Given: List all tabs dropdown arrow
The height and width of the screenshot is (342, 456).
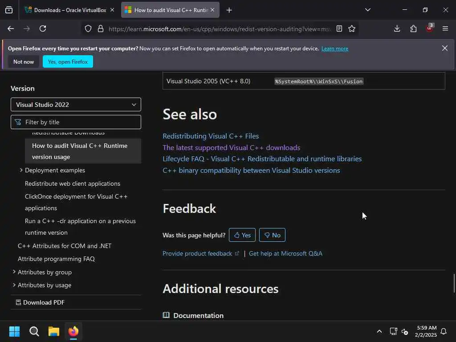Looking at the screenshot, I should point(368,10).
